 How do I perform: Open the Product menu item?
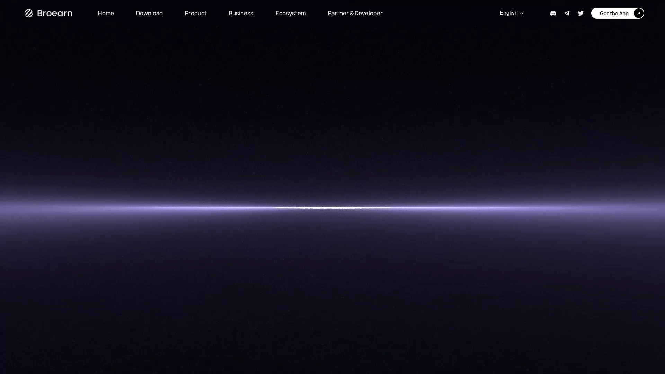(x=196, y=13)
